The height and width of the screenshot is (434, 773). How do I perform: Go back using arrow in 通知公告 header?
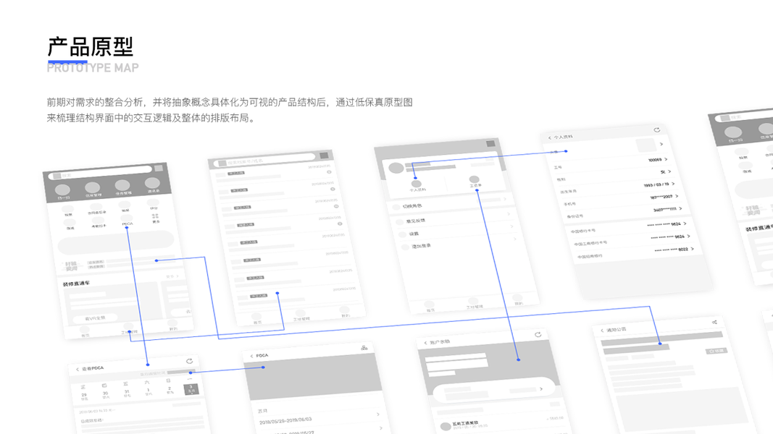(602, 331)
